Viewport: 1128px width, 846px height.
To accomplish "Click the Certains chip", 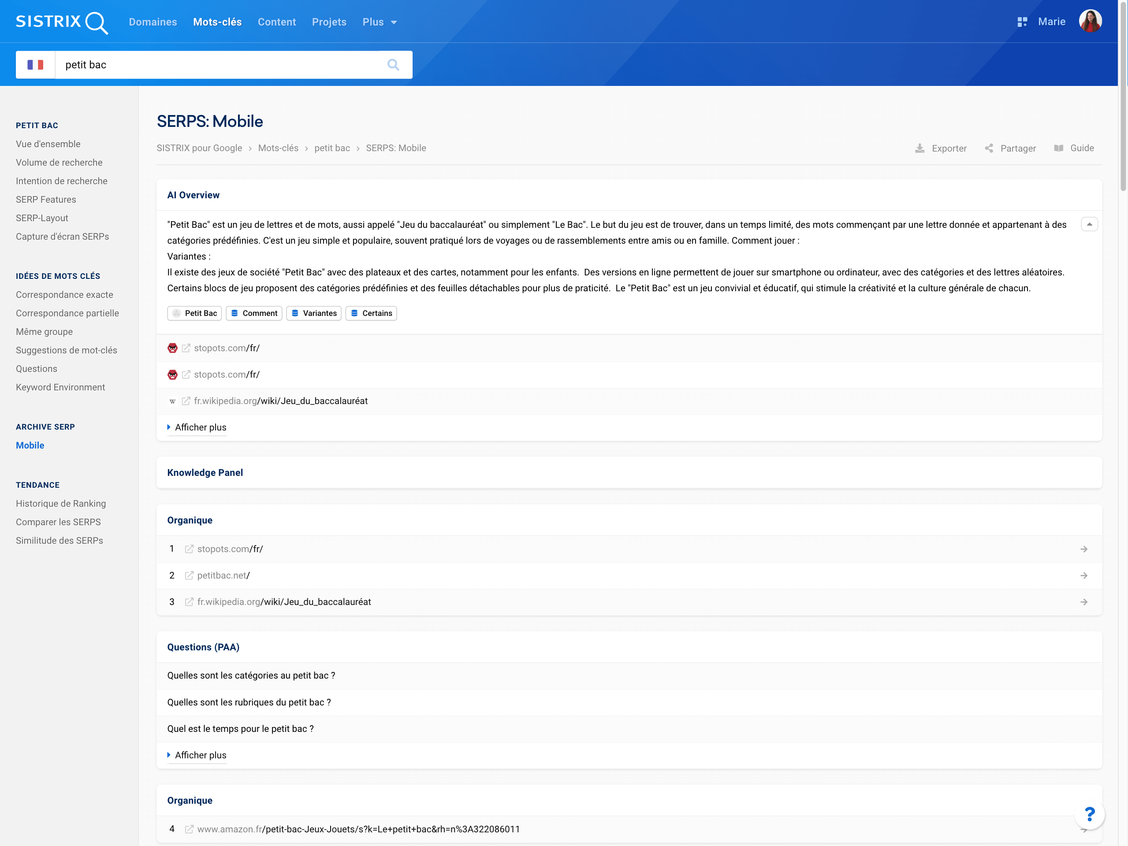I will 371,313.
